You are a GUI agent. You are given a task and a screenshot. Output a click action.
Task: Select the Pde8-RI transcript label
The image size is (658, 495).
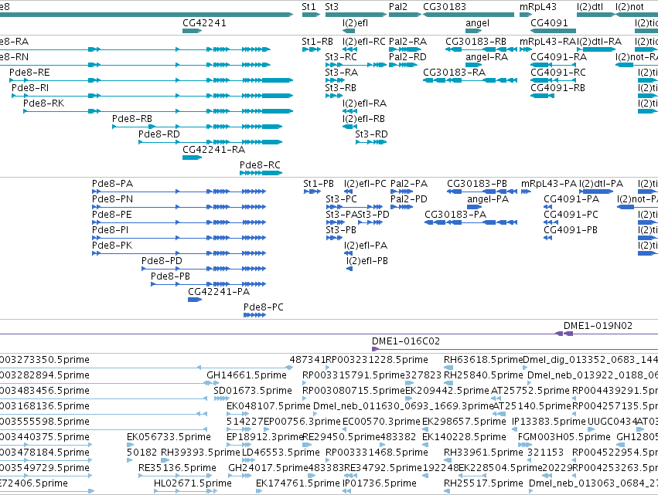pos(30,88)
